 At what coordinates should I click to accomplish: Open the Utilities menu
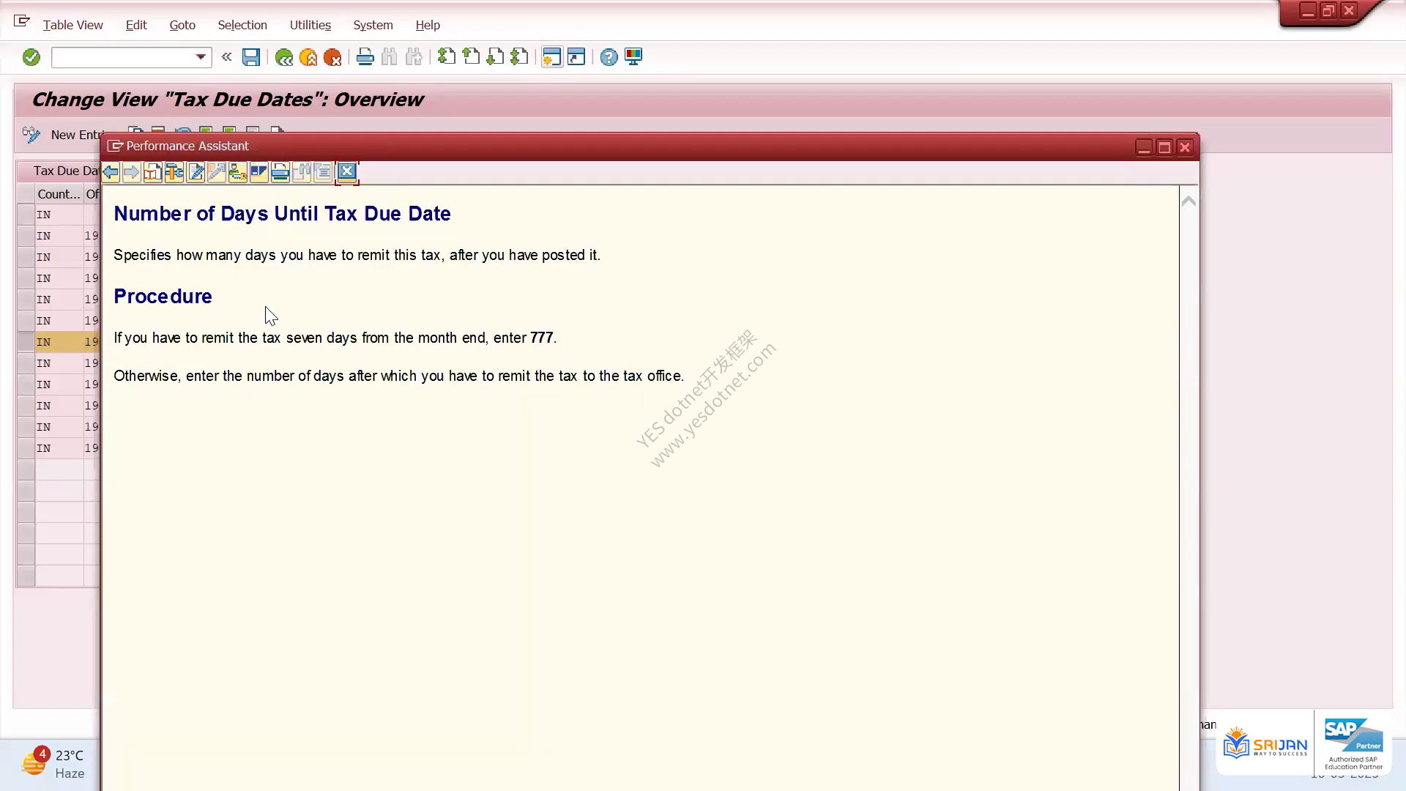[310, 25]
